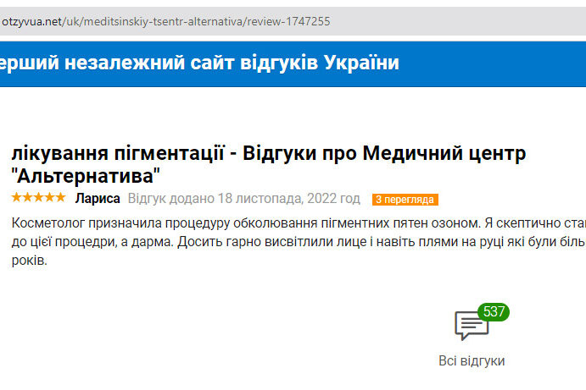Click the review text's last line "років."
The height and width of the screenshot is (390, 586).
[29, 261]
